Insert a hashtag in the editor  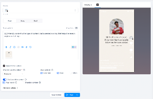point(26,47)
